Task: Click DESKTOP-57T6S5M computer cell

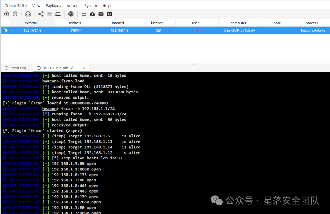Action: (x=240, y=30)
